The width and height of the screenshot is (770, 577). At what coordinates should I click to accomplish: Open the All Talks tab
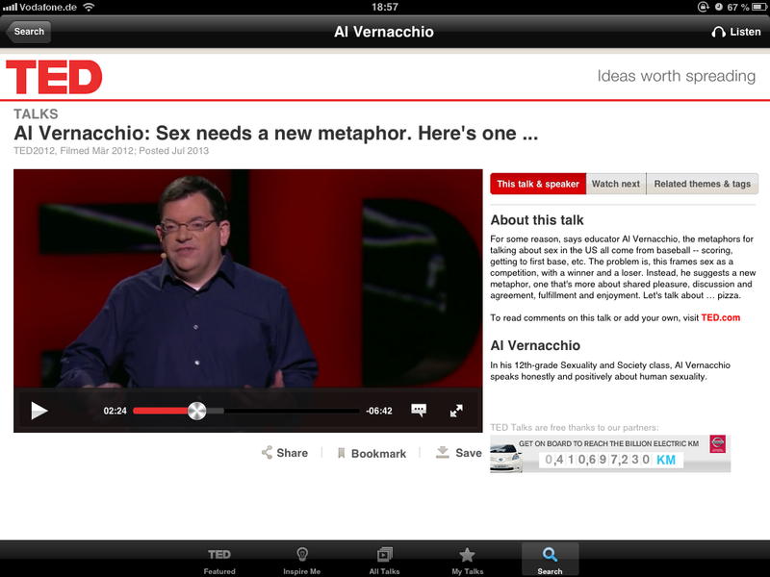click(x=385, y=560)
